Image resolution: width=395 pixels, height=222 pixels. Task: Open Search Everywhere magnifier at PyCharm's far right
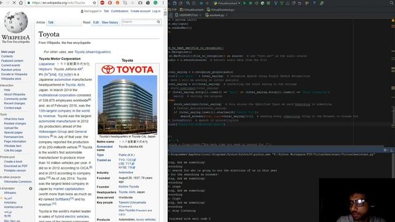coord(393,3)
